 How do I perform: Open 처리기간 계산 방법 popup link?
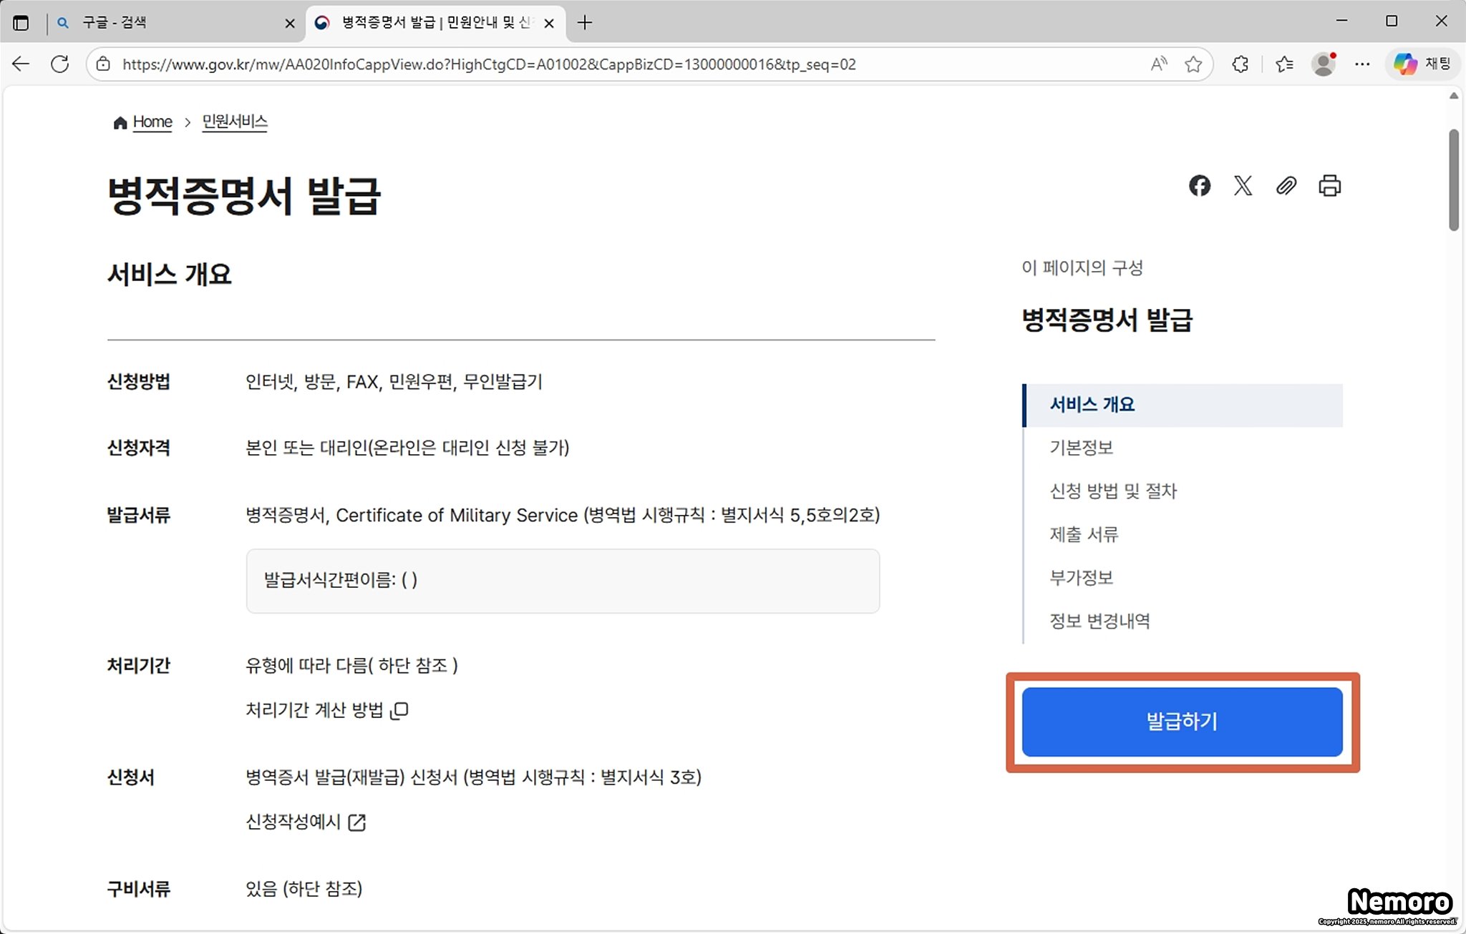pos(326,710)
